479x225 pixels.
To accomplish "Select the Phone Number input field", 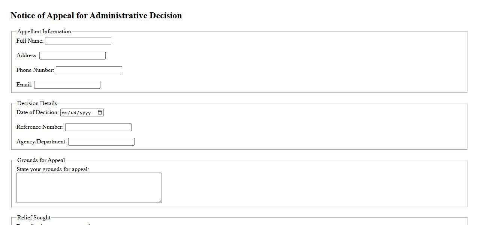I will pyautogui.click(x=89, y=70).
